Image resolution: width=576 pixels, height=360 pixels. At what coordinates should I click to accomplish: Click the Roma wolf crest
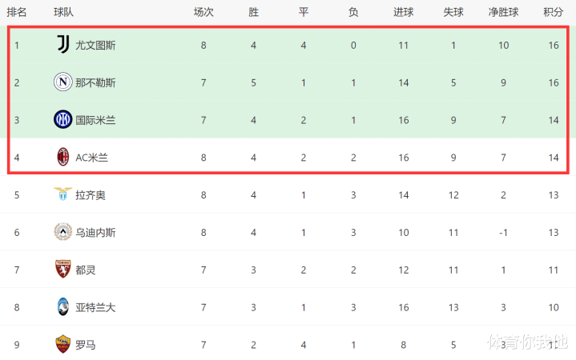62,344
